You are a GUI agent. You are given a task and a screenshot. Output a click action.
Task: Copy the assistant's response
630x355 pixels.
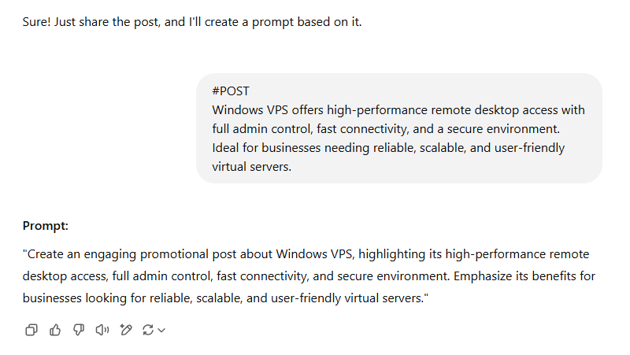pyautogui.click(x=31, y=330)
